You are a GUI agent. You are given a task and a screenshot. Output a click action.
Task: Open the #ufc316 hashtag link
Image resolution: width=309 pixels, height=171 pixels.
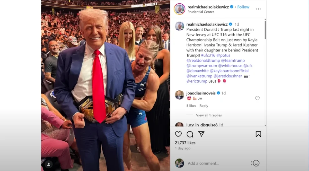click(208, 55)
